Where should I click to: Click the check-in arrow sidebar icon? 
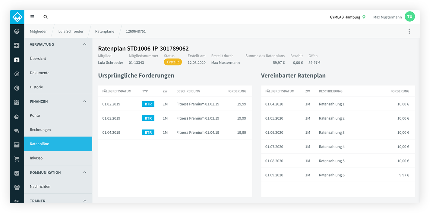[17, 45]
